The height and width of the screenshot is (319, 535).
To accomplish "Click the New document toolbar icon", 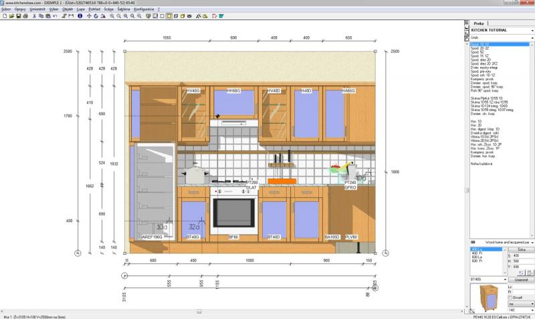I will tap(5, 15).
